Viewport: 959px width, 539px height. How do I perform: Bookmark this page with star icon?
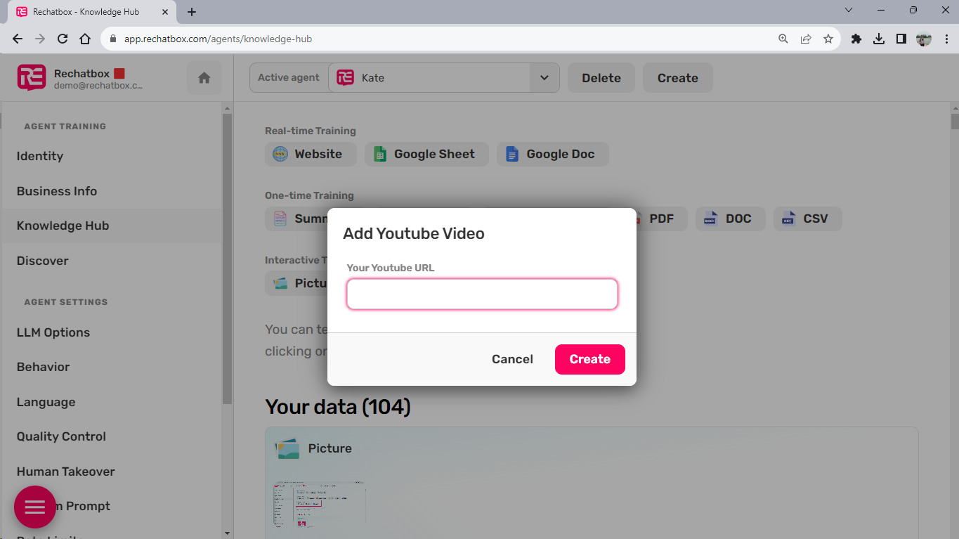click(x=828, y=39)
